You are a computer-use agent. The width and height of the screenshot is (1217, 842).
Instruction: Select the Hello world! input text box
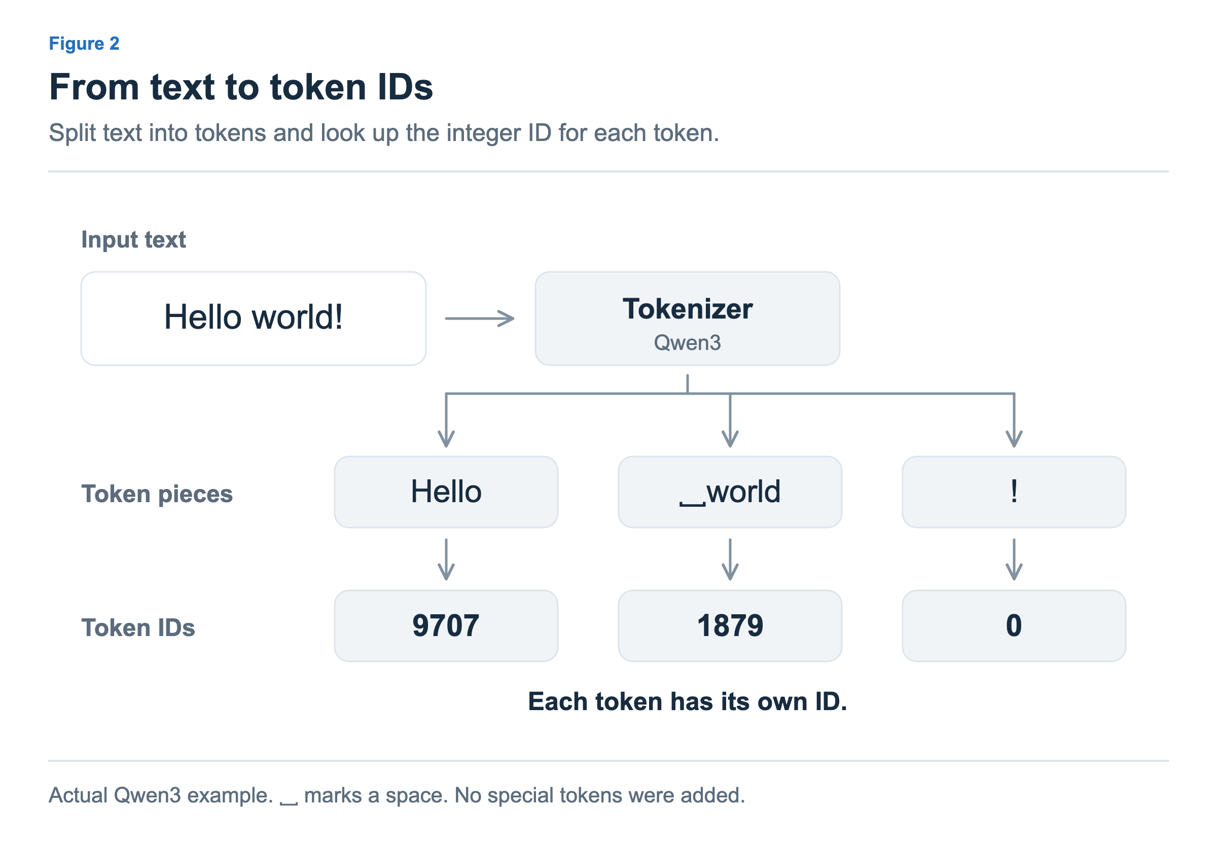(x=253, y=319)
